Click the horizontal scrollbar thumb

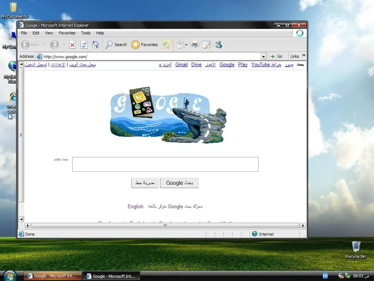pos(165,225)
